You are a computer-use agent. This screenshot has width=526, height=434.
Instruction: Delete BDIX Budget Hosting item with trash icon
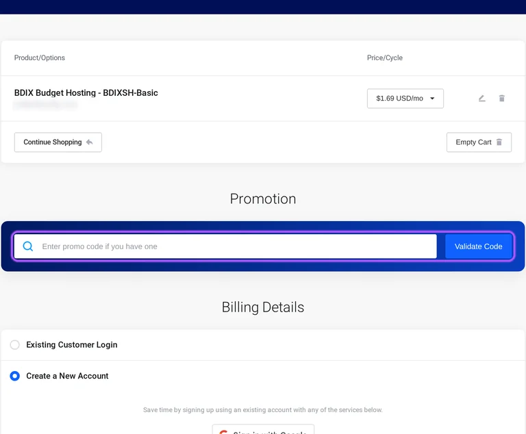tap(501, 99)
